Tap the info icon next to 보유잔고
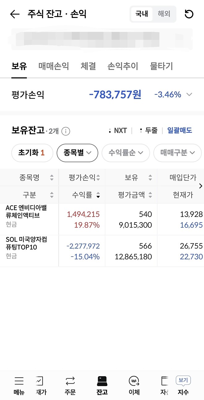Screen dimensions: 204x400 (66, 131)
